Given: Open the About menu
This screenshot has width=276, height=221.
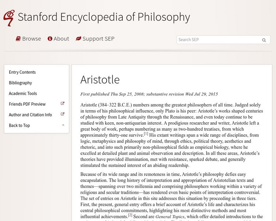Looking at the screenshot, I should coord(61,39).
